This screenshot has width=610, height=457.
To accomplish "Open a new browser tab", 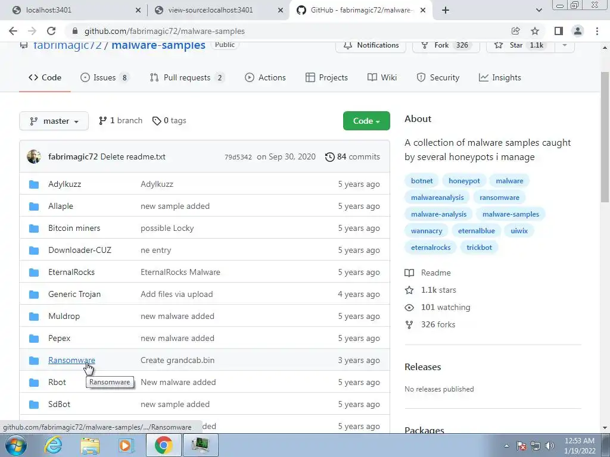I will point(446,10).
